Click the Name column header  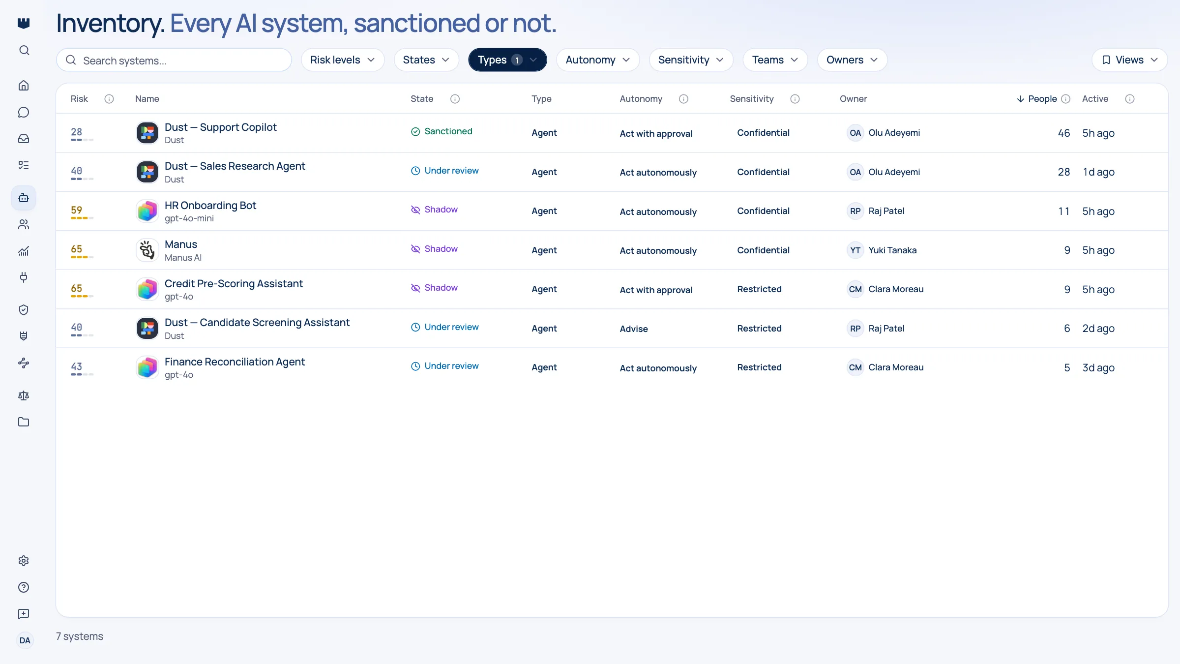pyautogui.click(x=147, y=99)
